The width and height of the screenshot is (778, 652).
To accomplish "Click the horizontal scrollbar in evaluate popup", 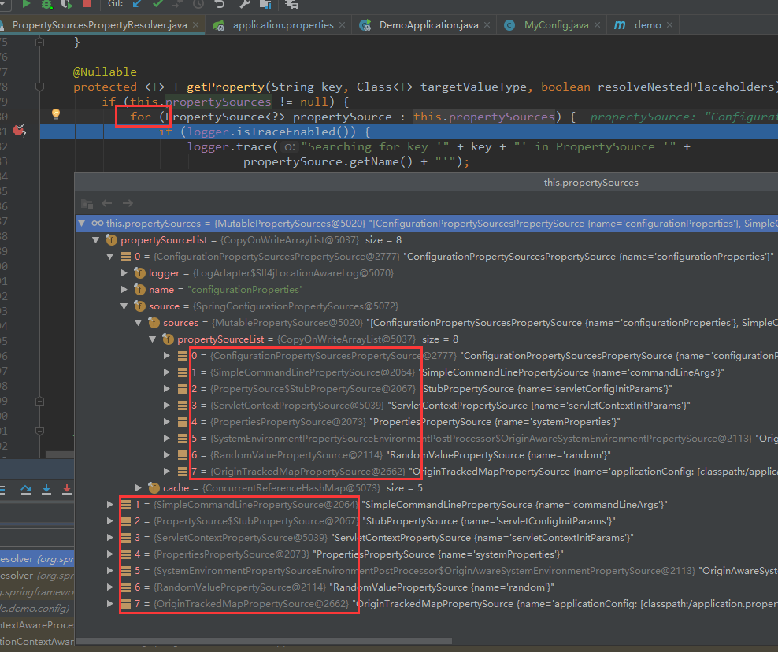I will pyautogui.click(x=264, y=641).
